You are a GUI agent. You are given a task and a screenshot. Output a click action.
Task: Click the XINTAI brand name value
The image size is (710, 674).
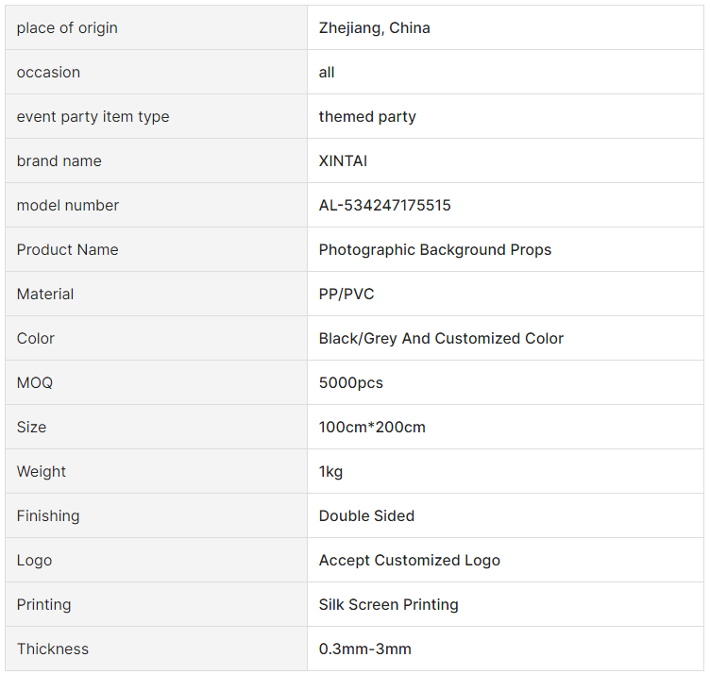click(x=343, y=161)
